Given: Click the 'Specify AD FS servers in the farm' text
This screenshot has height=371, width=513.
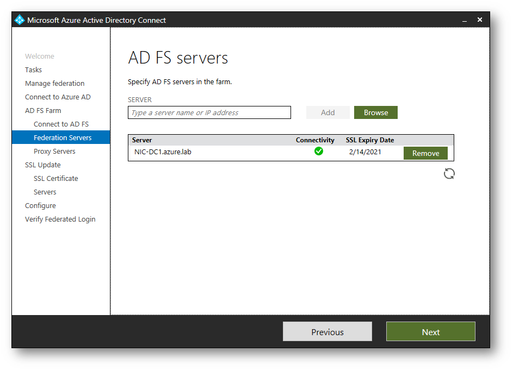Looking at the screenshot, I should [180, 81].
